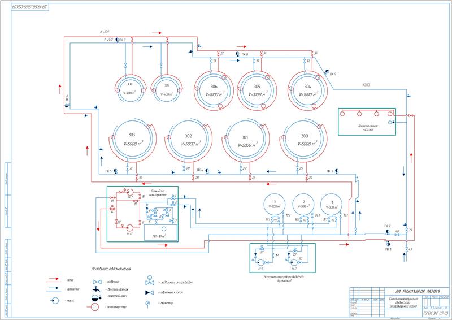This screenshot has height=320, width=452.
Task: Click the fire hydrant symbol labeled ПК 4
Action: [207, 171]
